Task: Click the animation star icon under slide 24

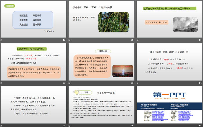Action: [x=138, y=83]
